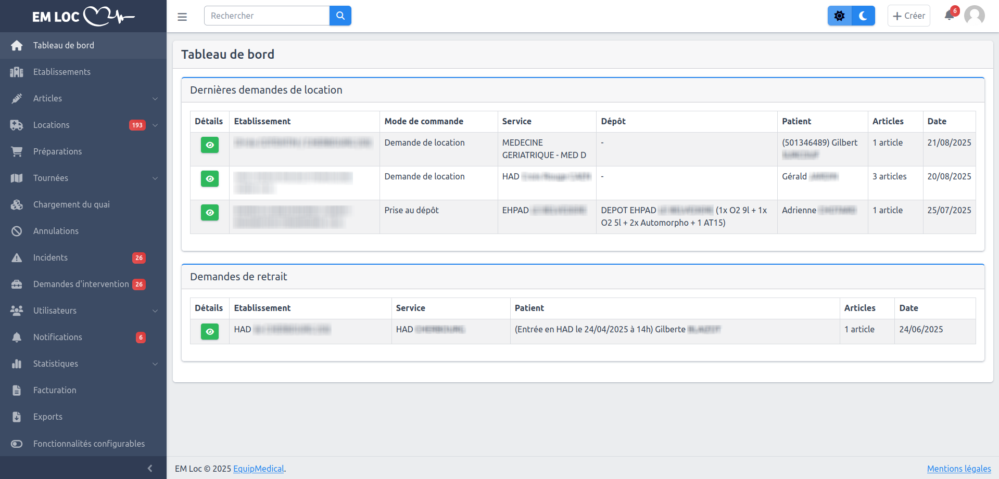Switch to light theme sun button
The image size is (999, 479).
coord(839,16)
